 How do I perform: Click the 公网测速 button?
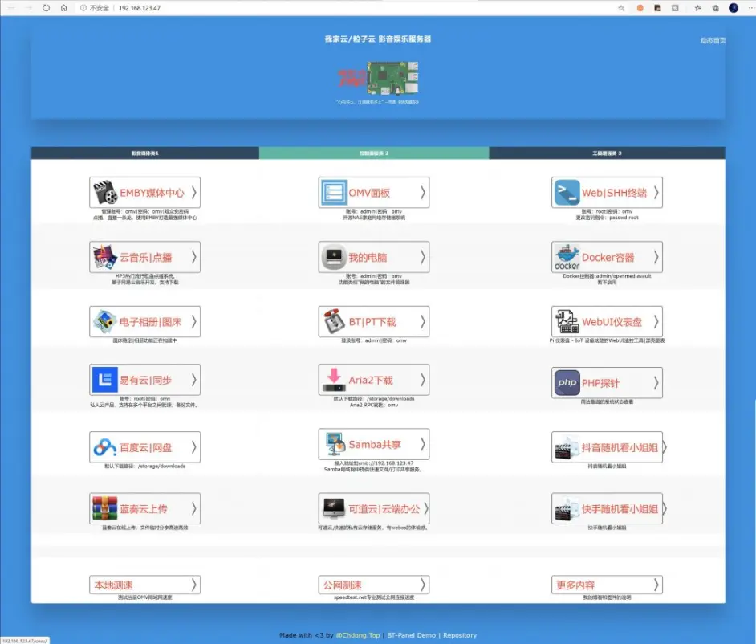tap(374, 585)
